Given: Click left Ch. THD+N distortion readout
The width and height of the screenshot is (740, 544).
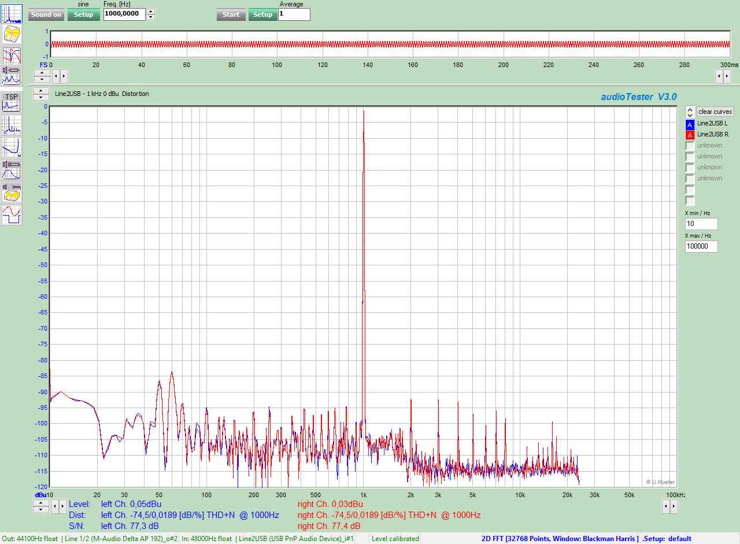Looking at the screenshot, I should pyautogui.click(x=190, y=515).
